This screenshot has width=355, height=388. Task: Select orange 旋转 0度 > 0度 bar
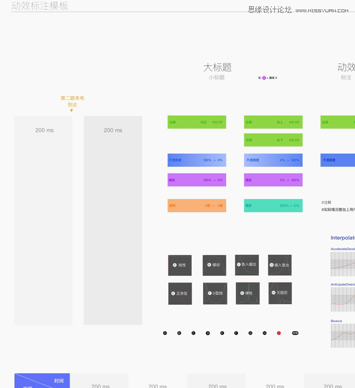click(197, 206)
